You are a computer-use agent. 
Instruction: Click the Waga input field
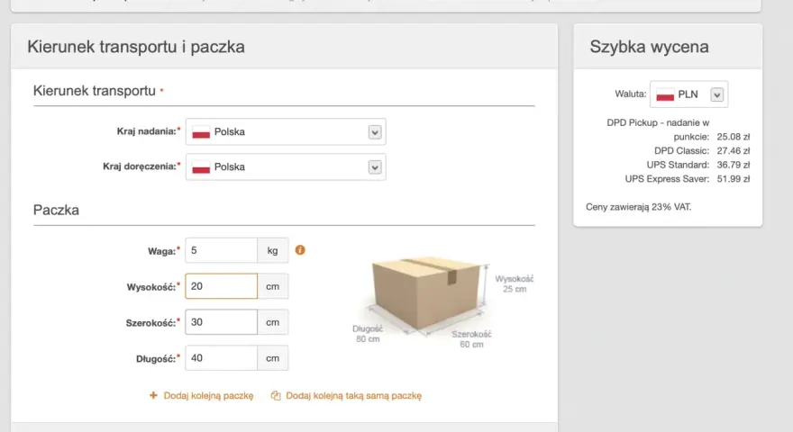(221, 250)
